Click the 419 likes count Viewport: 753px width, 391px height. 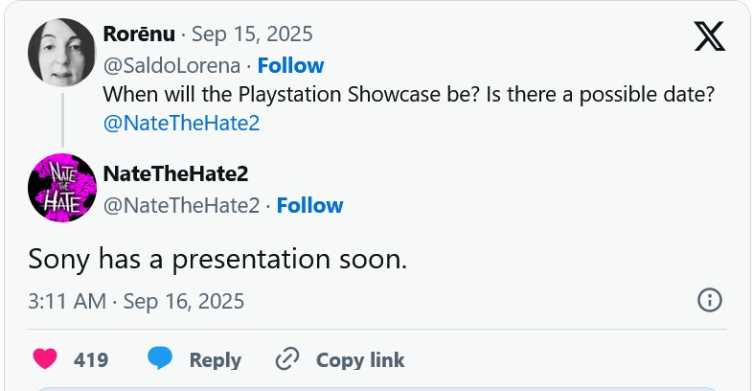pos(91,360)
